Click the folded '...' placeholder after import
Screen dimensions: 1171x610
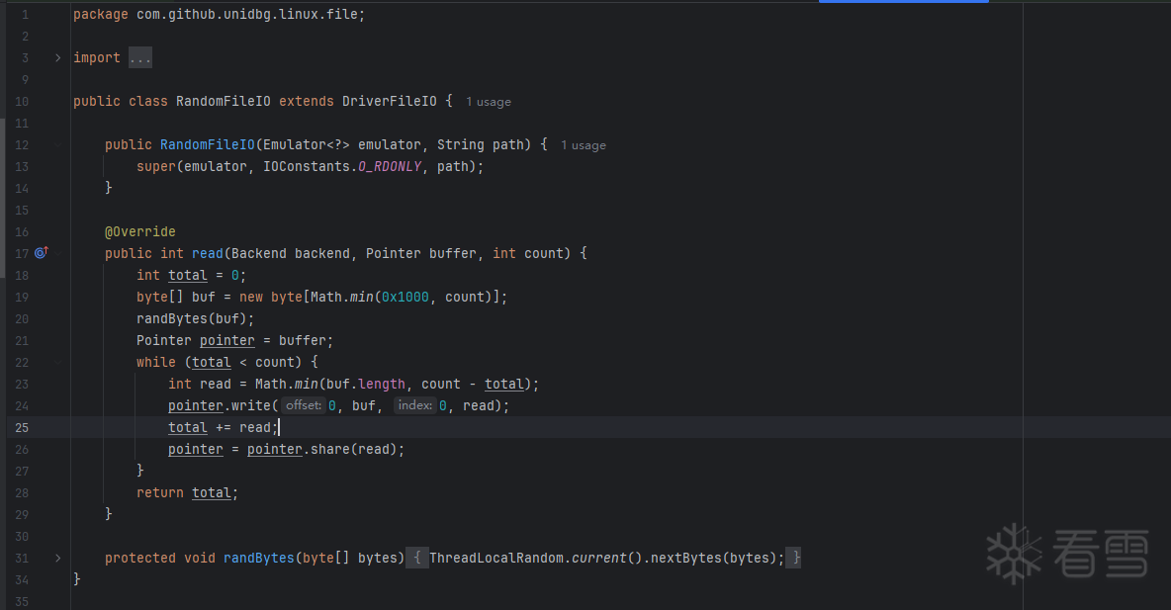point(140,57)
